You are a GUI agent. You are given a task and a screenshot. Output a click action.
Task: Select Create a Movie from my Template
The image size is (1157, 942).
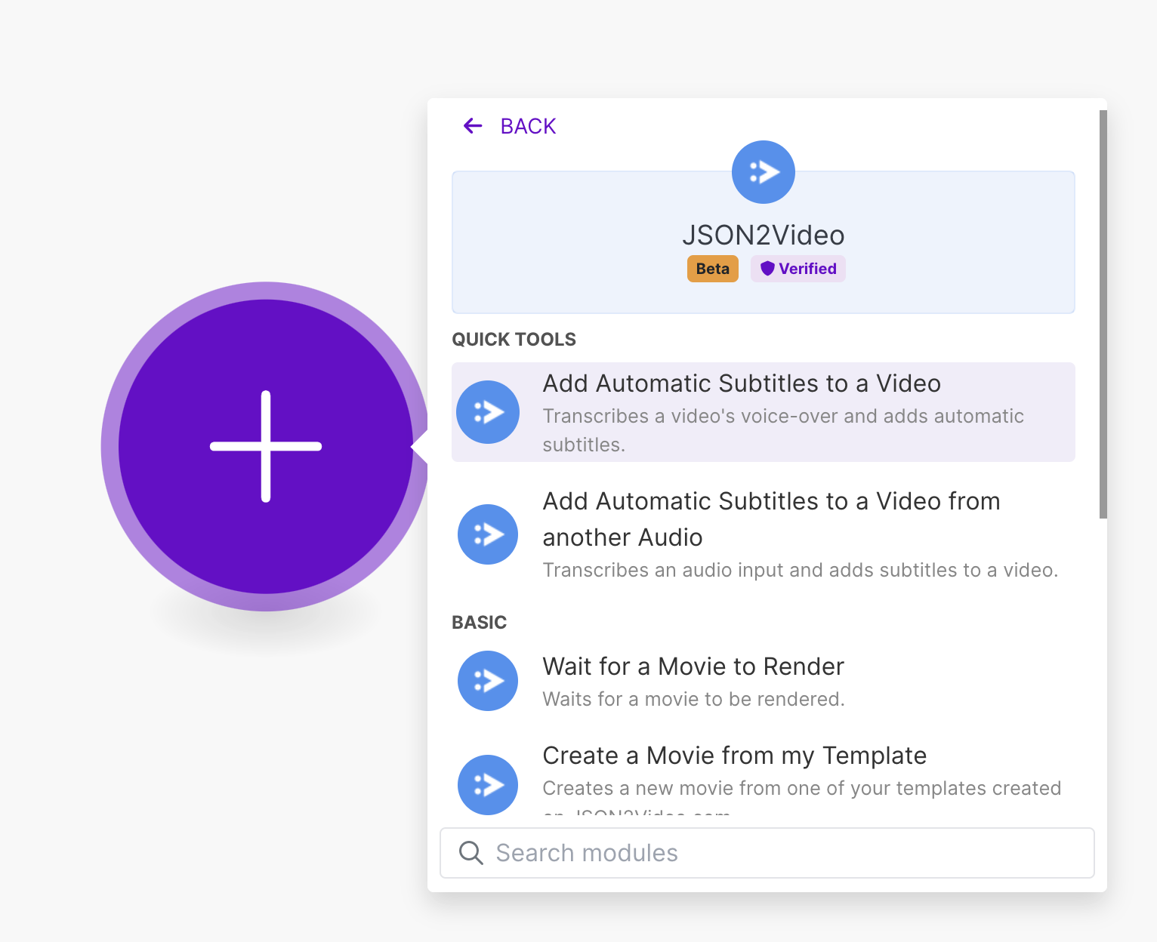click(x=764, y=777)
